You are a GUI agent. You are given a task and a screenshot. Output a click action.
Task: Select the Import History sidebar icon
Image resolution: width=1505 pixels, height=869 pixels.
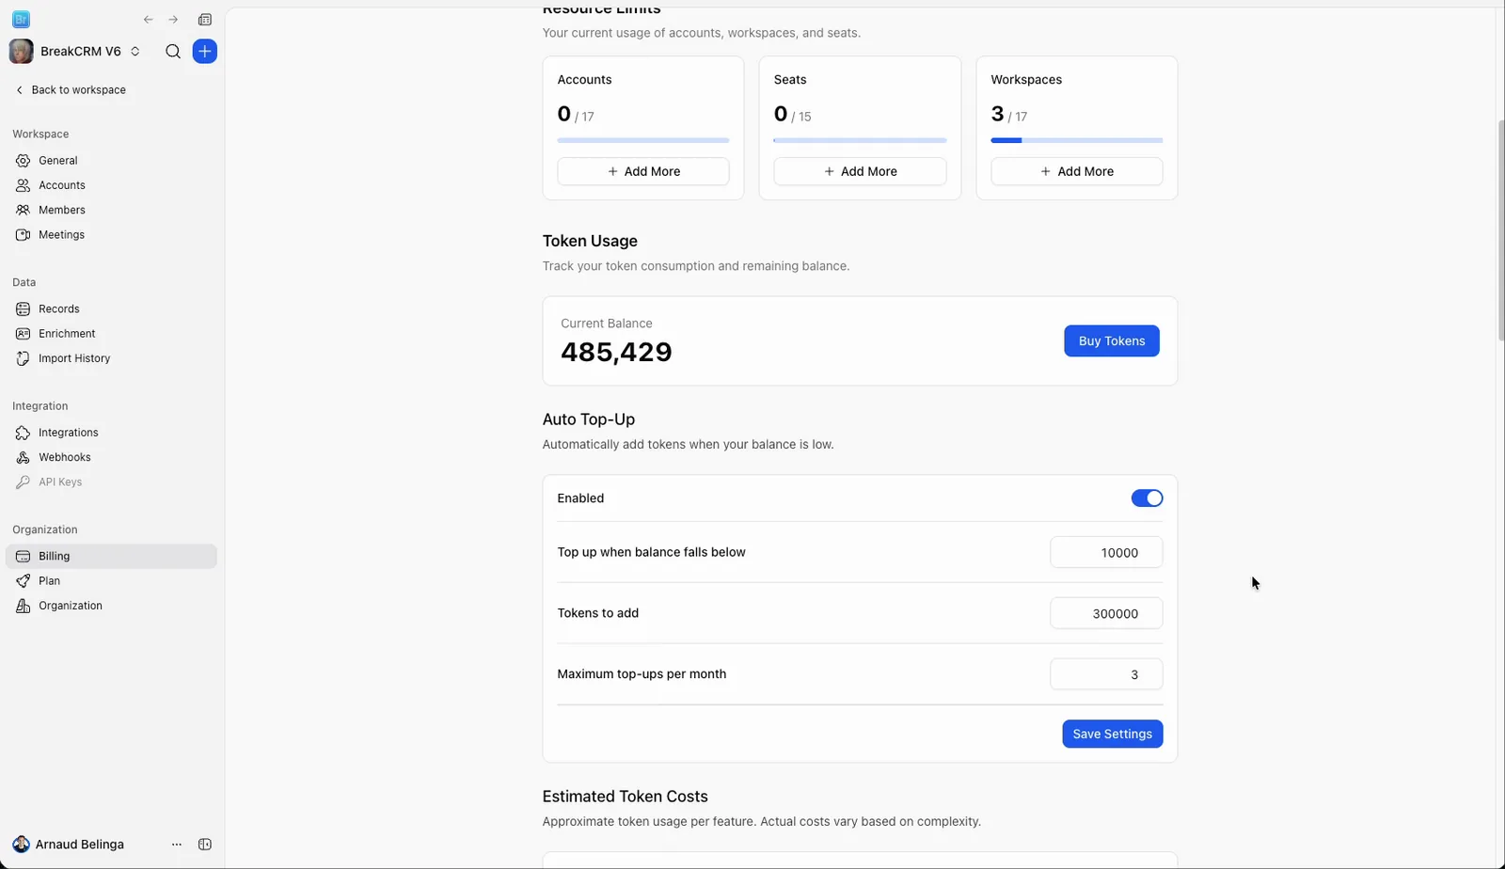[x=23, y=358]
